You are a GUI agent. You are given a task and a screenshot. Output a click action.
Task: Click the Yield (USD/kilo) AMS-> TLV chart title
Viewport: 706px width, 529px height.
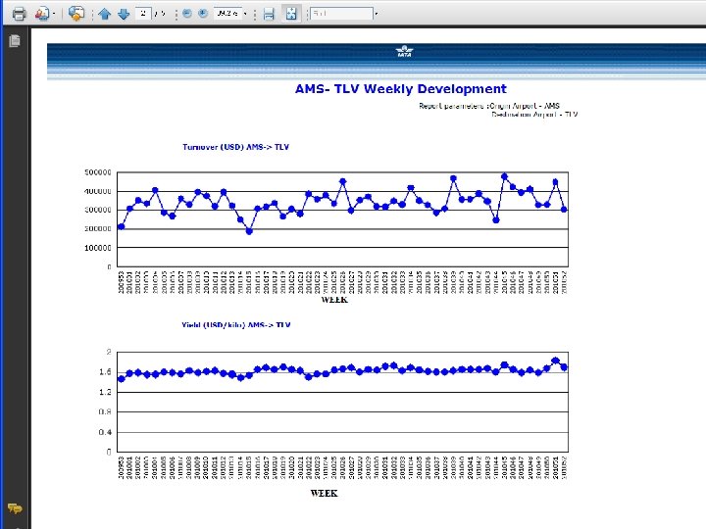(x=235, y=325)
